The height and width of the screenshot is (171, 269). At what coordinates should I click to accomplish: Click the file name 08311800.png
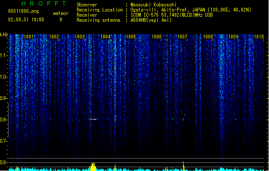[x=24, y=11]
